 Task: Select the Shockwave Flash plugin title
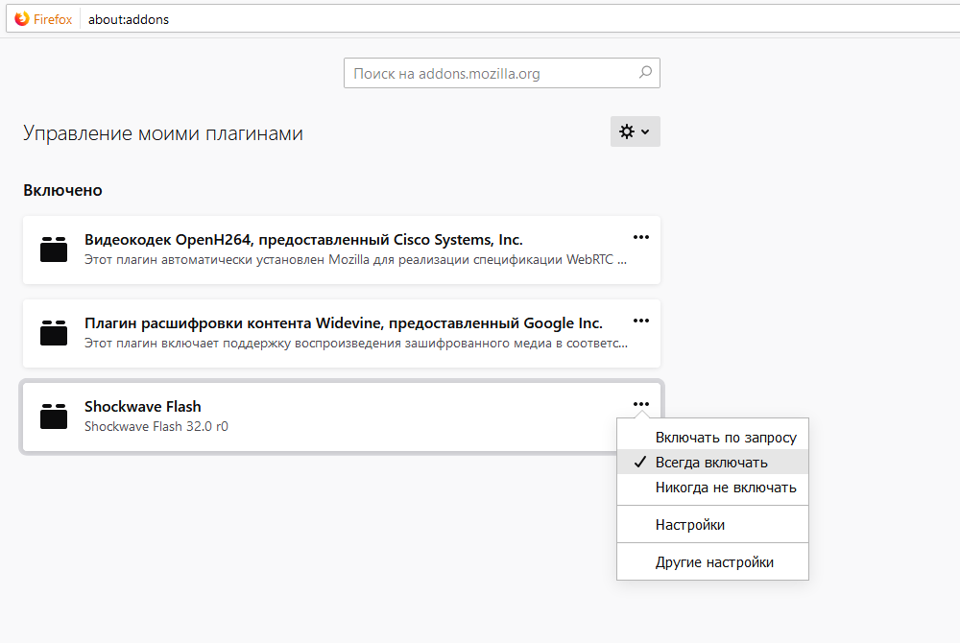coord(143,407)
